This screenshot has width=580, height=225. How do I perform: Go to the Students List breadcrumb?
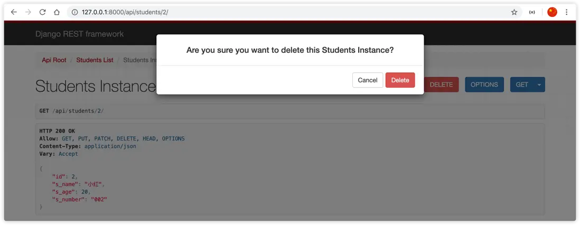coord(95,60)
